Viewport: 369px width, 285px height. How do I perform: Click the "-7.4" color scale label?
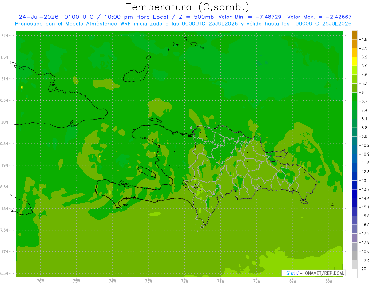(x=363, y=110)
